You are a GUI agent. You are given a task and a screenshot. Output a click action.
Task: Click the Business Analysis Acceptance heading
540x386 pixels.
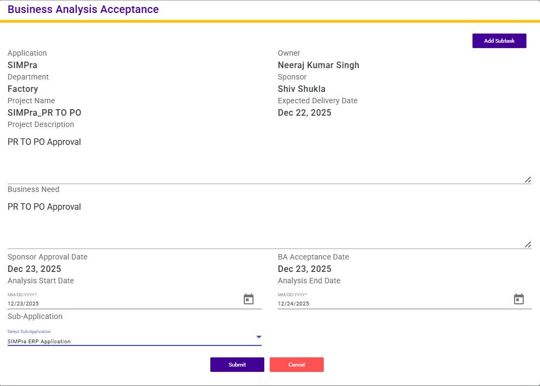(x=83, y=10)
